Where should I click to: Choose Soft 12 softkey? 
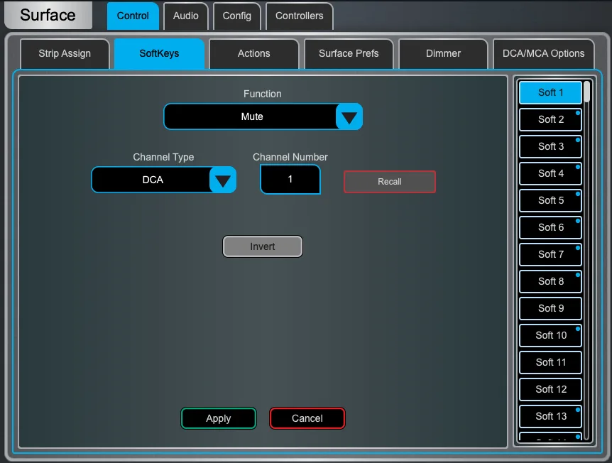[550, 389]
